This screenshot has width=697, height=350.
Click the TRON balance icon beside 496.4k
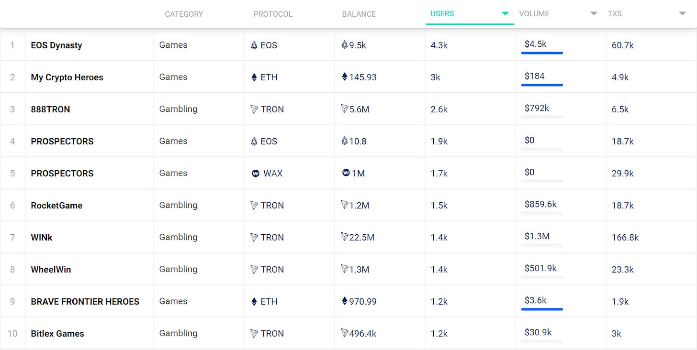point(344,333)
